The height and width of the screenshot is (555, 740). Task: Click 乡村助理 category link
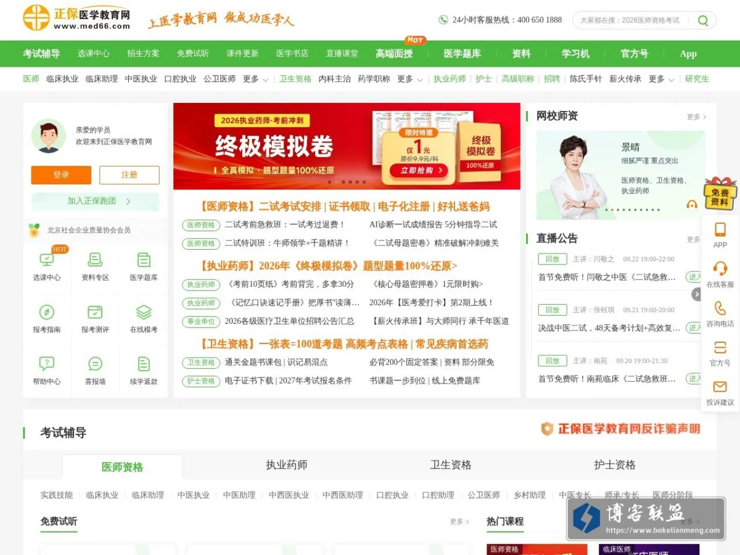coord(530,495)
